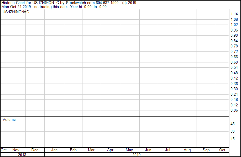Image resolution: width=241 pixels, height=157 pixels.
Task: Select the 0.78 price axis value
Action: 234,46
